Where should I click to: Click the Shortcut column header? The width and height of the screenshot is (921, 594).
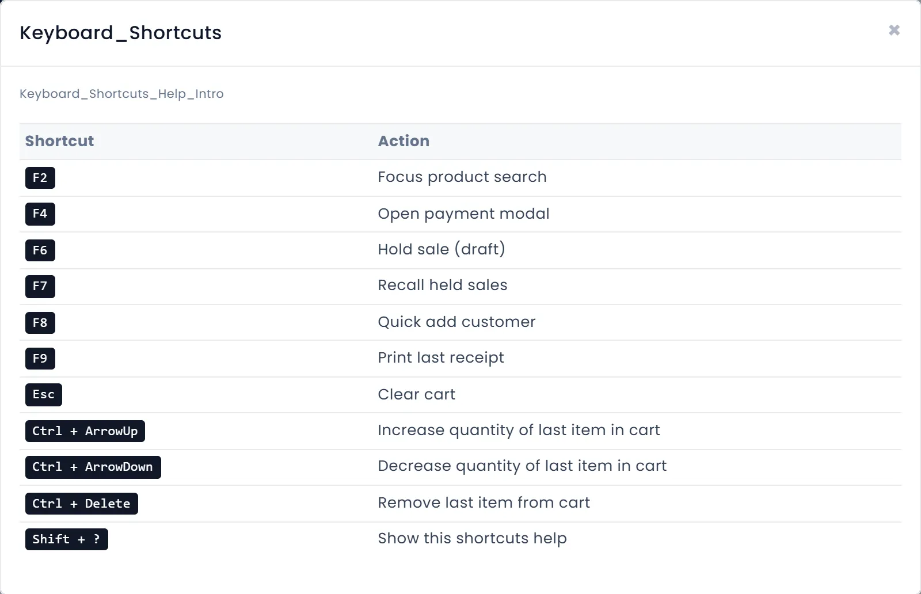click(x=59, y=141)
